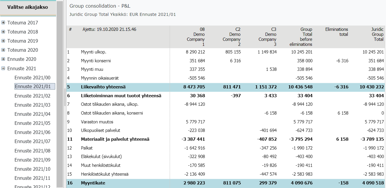Expand the Ennuste 2020 tree node

tap(3, 59)
